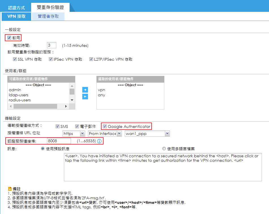Screen dimensions: 269x214
Task: Switch to the 認證方式 tab
Action: 16,8
